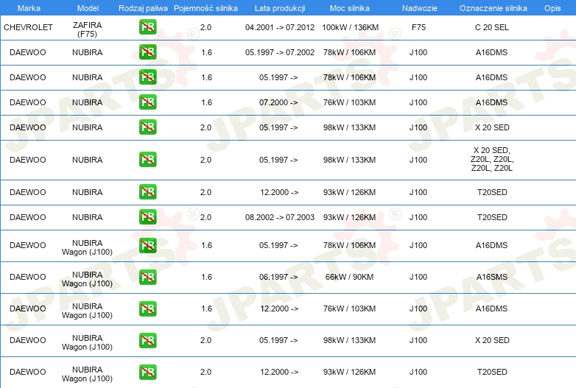Click fuel icon in plain NUBIRA row with only X 20 SED
576x388 pixels.
[147, 127]
